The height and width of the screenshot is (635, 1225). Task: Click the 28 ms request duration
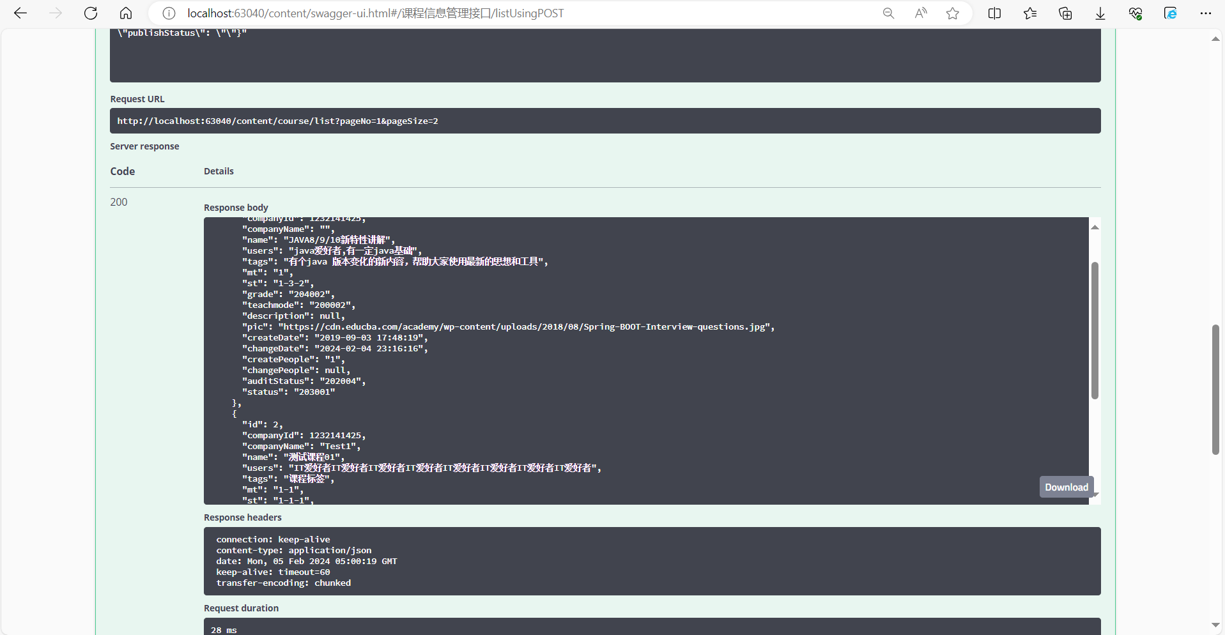[x=224, y=630]
